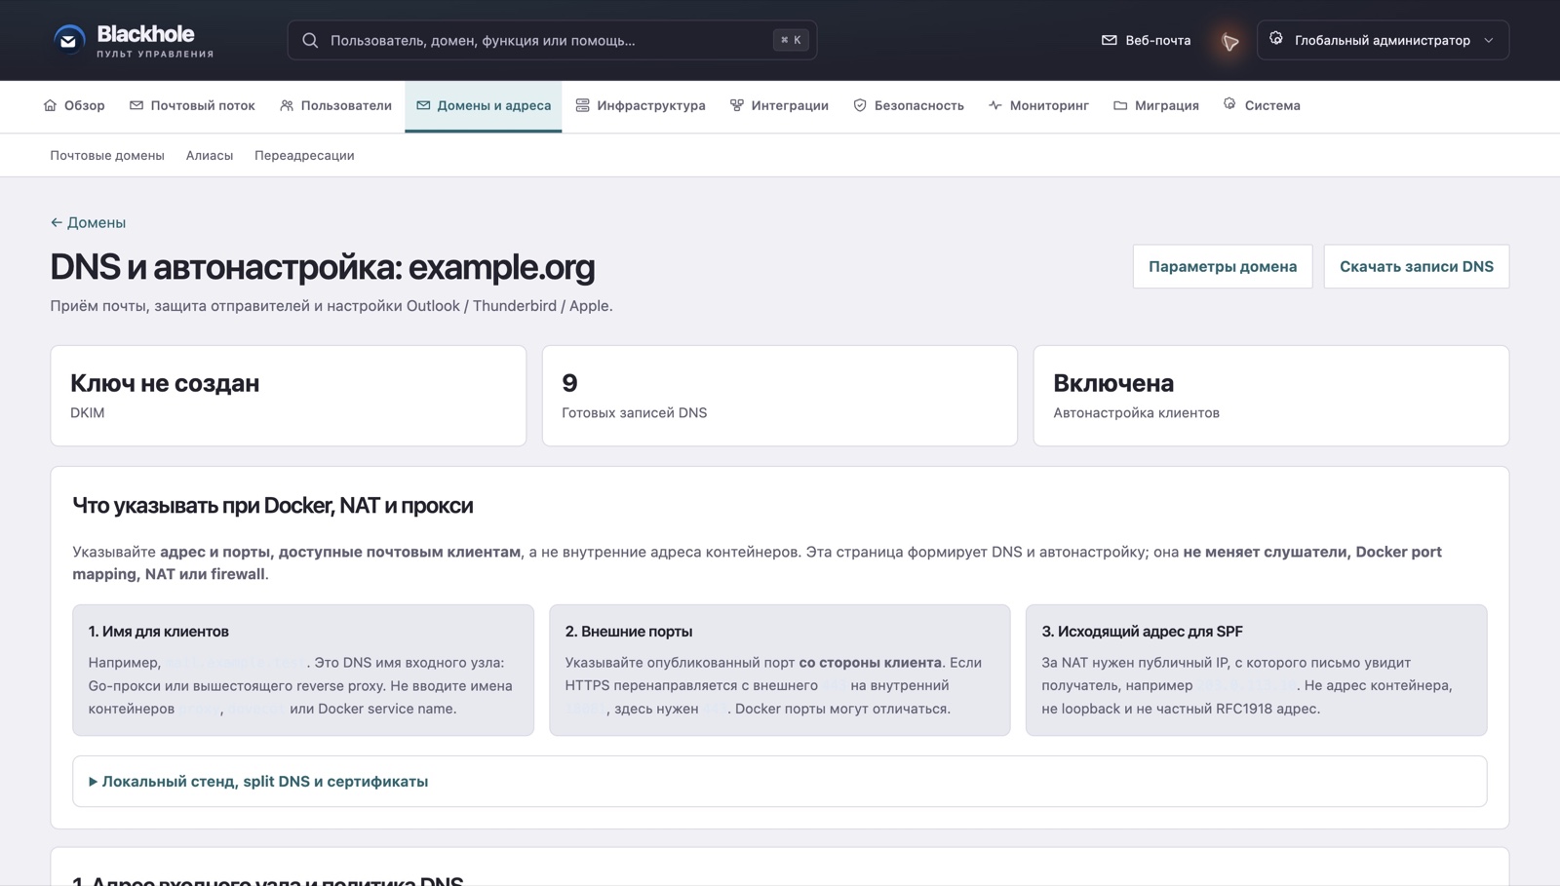Viewport: 1560px width, 886px height.
Task: Open the Переадресации subtab
Action: coord(304,155)
